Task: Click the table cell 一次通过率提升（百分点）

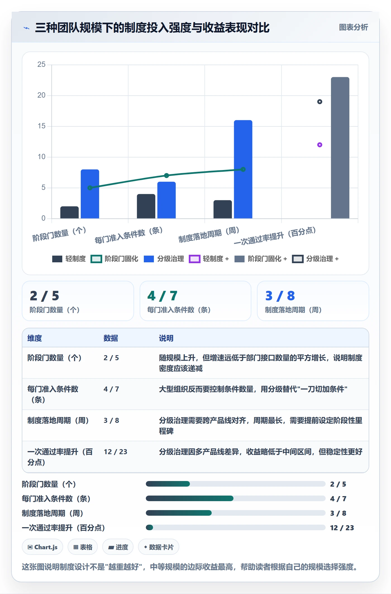Action: 60,457
